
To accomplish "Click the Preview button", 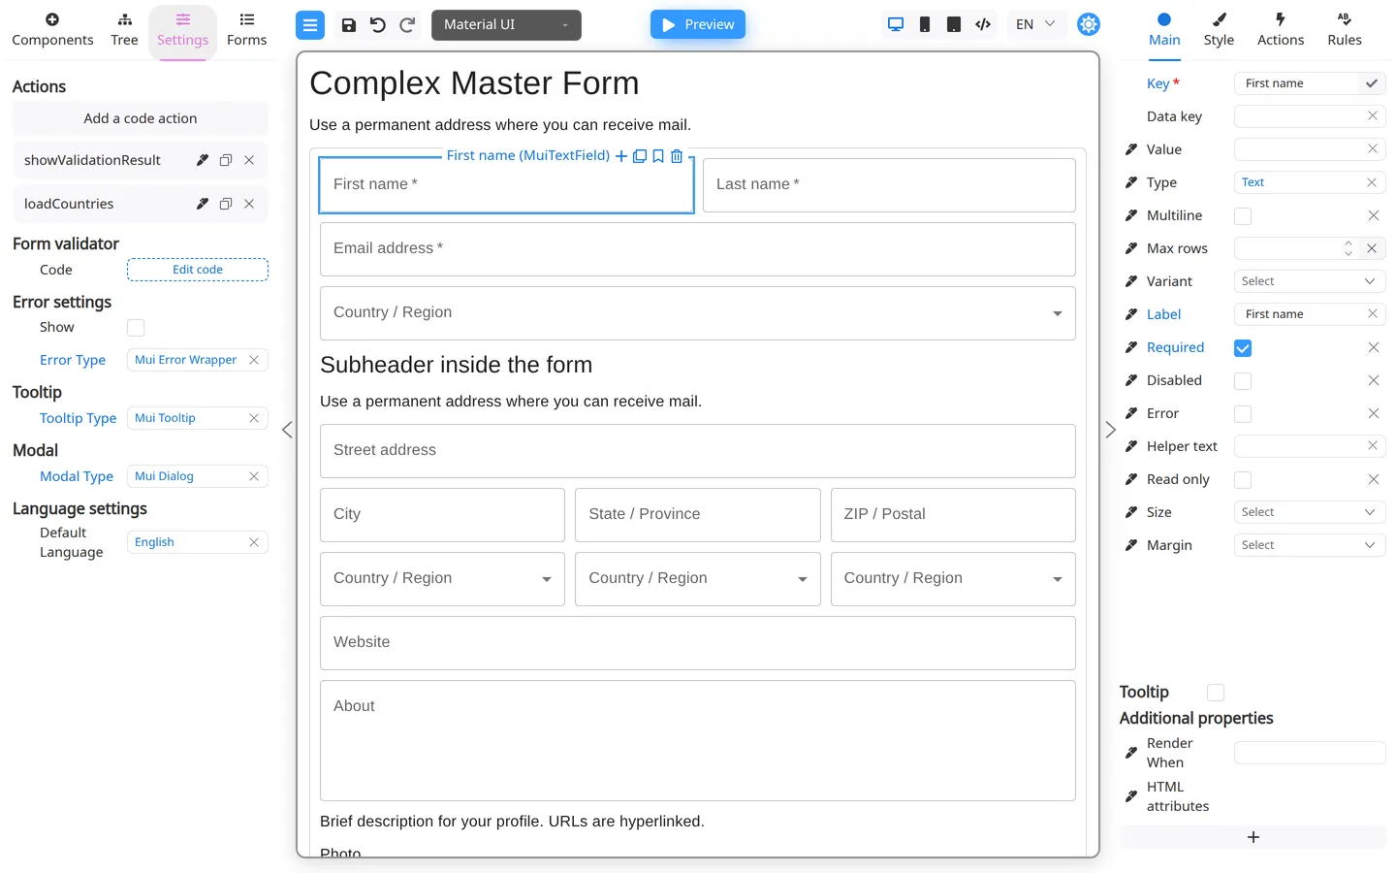I will pyautogui.click(x=698, y=24).
